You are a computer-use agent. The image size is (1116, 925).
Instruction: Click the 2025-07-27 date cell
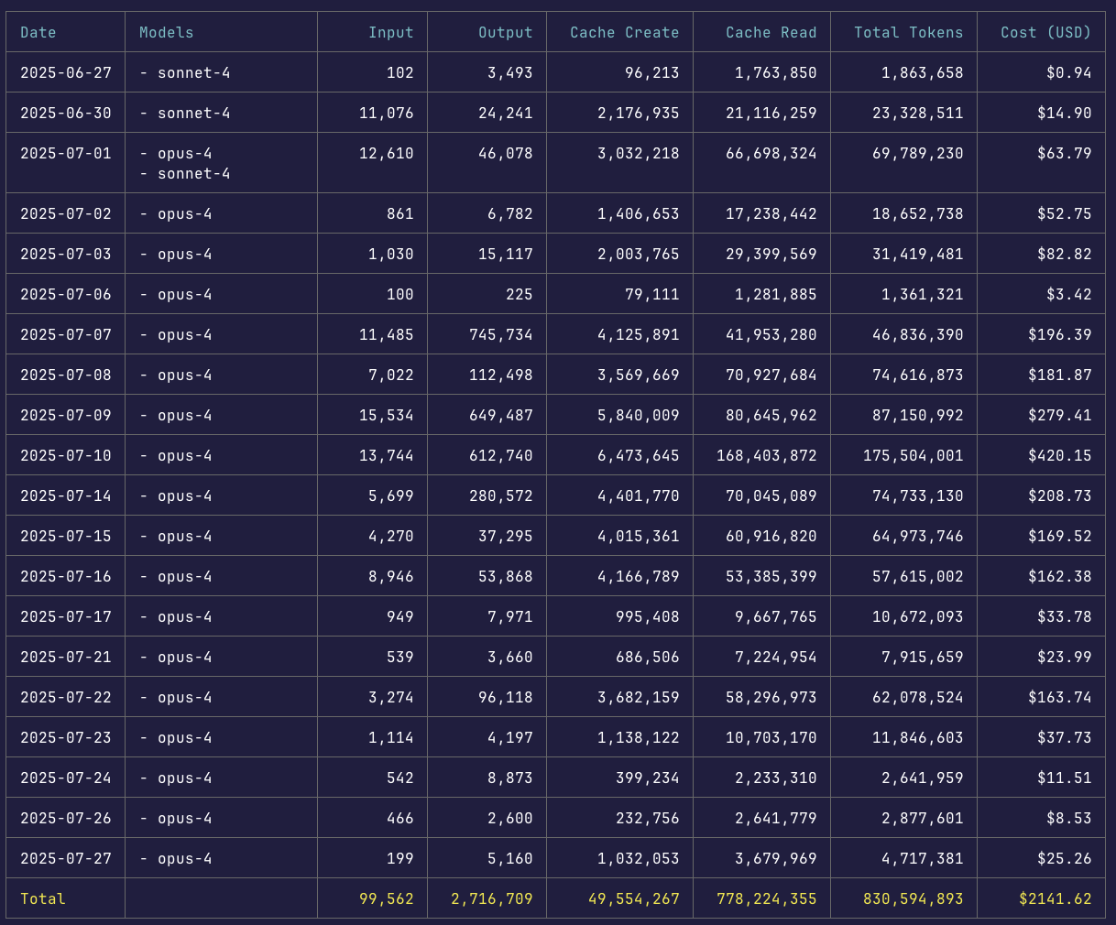(x=66, y=859)
